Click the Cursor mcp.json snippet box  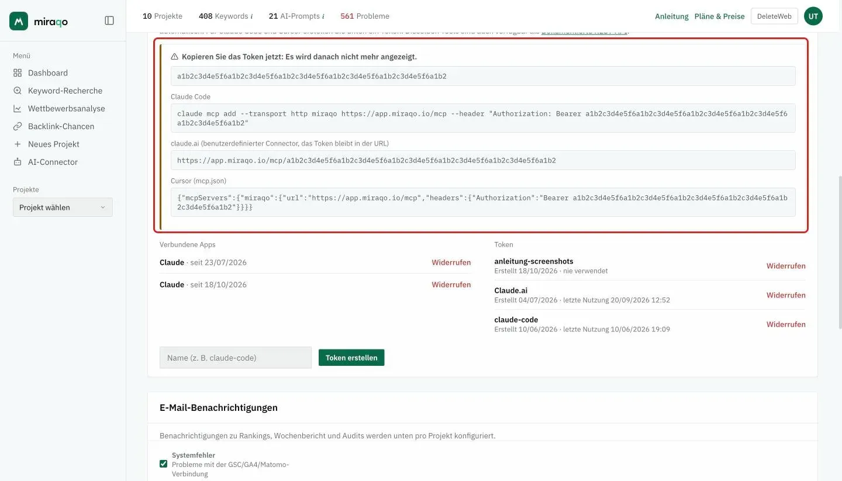483,202
